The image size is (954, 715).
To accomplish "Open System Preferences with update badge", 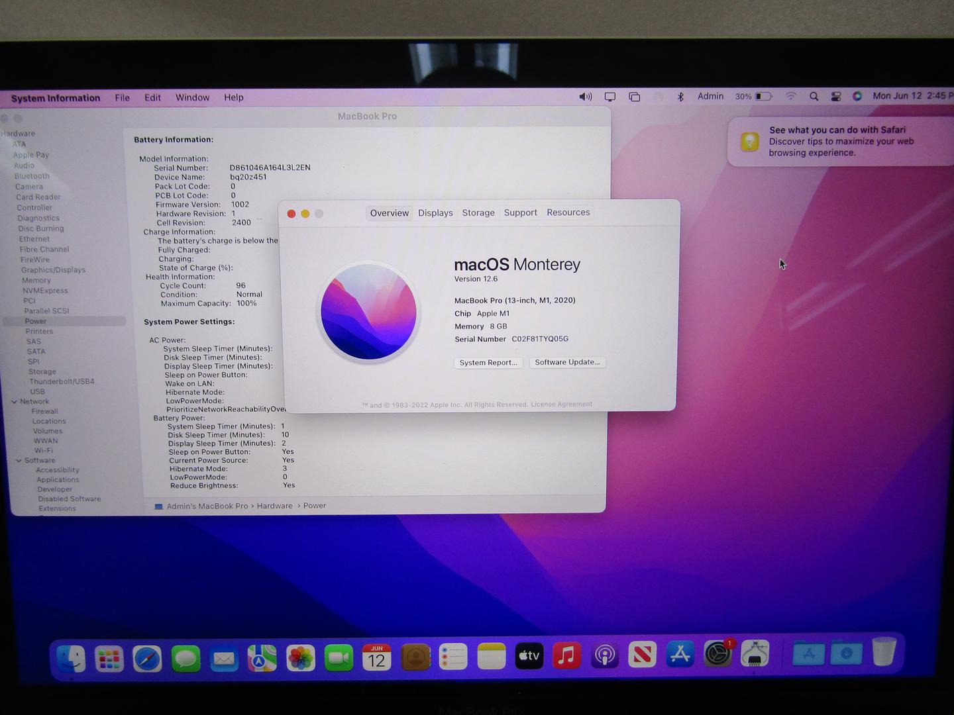I will coord(718,654).
